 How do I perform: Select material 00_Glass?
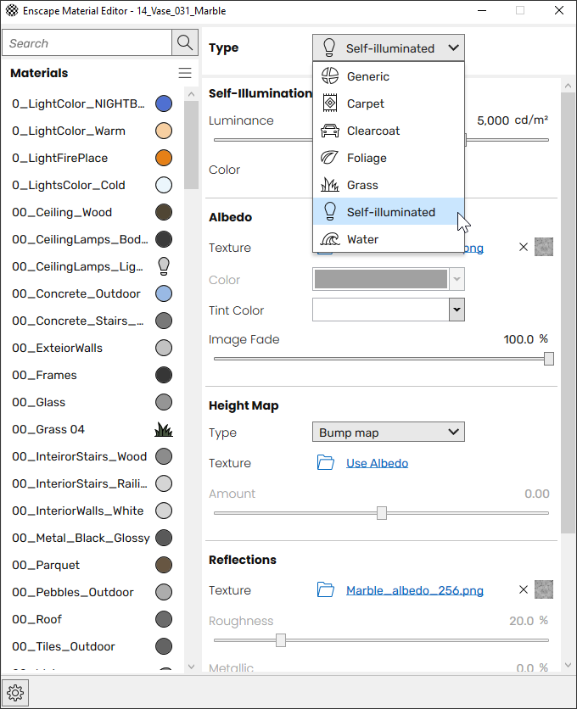pyautogui.click(x=92, y=402)
